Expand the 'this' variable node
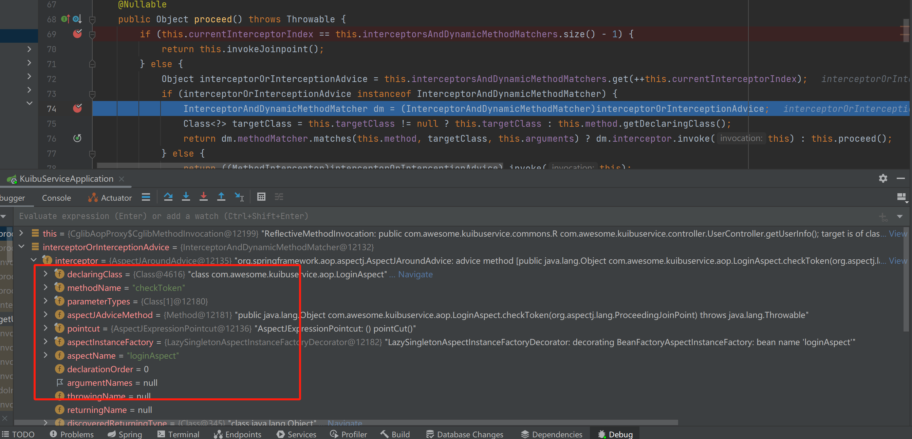912x439 pixels. 21,233
